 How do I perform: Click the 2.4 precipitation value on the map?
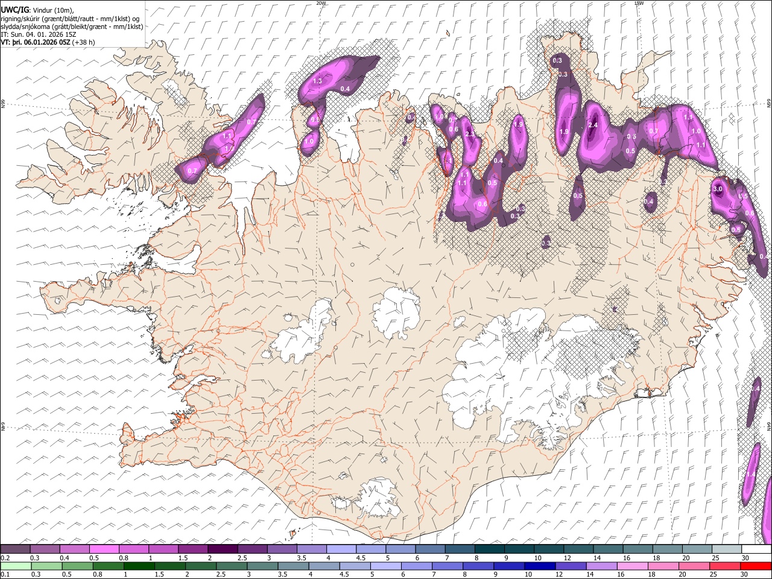coord(593,125)
